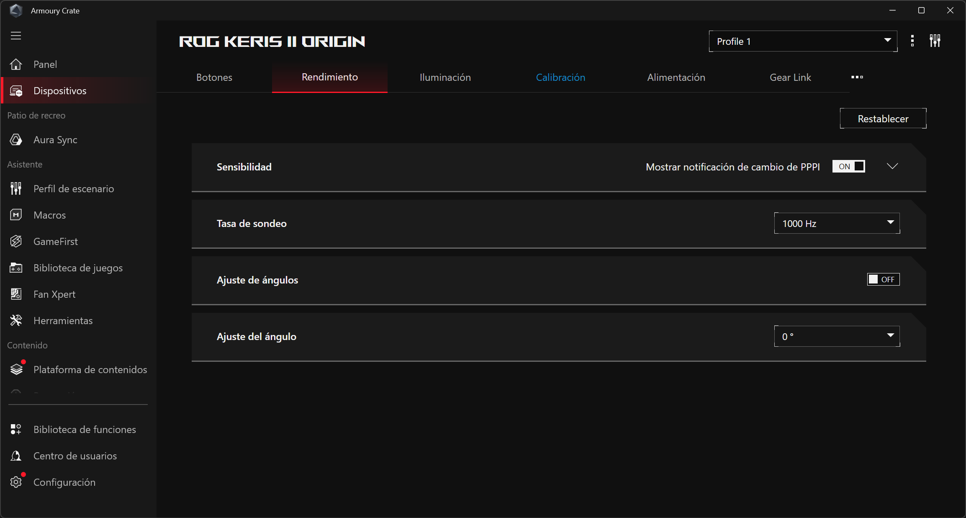Click the Panel home icon
The height and width of the screenshot is (518, 966).
coord(16,64)
